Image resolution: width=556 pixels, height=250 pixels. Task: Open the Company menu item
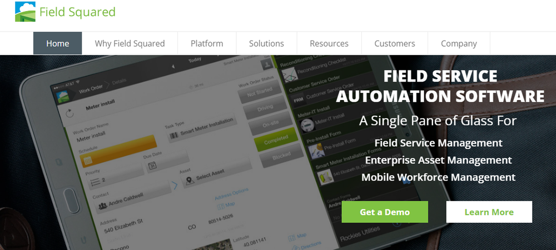pos(459,43)
